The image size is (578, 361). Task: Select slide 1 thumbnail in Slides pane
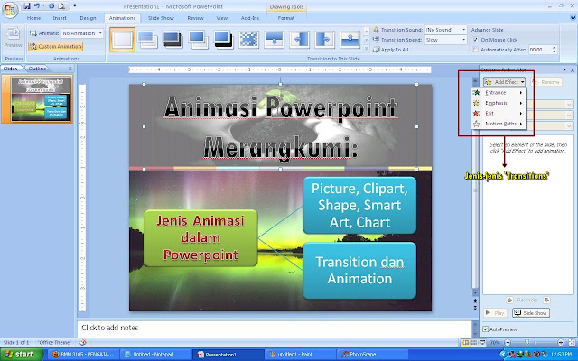pyautogui.click(x=40, y=99)
